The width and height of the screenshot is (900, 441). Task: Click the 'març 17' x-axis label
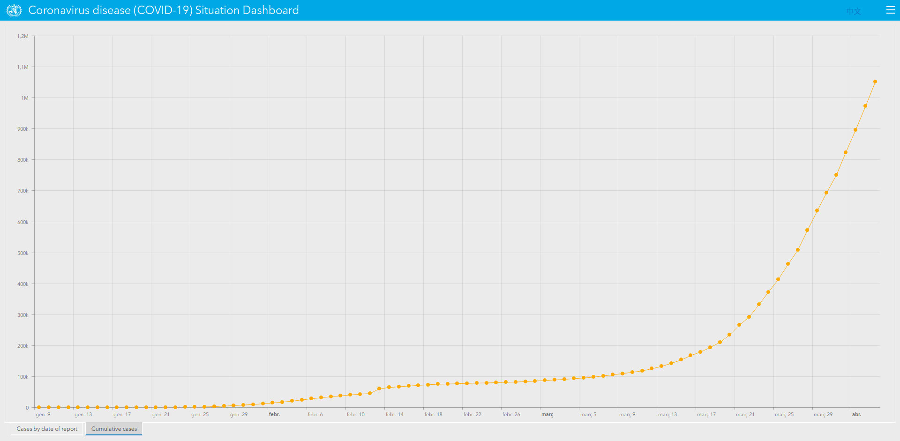pyautogui.click(x=706, y=414)
